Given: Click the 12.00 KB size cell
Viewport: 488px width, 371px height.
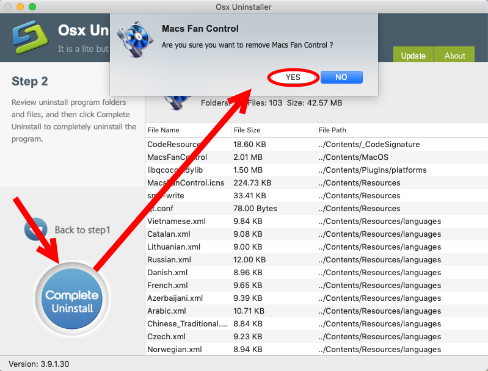Looking at the screenshot, I should pos(250,259).
